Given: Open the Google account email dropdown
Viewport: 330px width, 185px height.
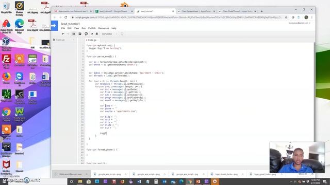Looking at the screenshot, I should pos(300,23).
